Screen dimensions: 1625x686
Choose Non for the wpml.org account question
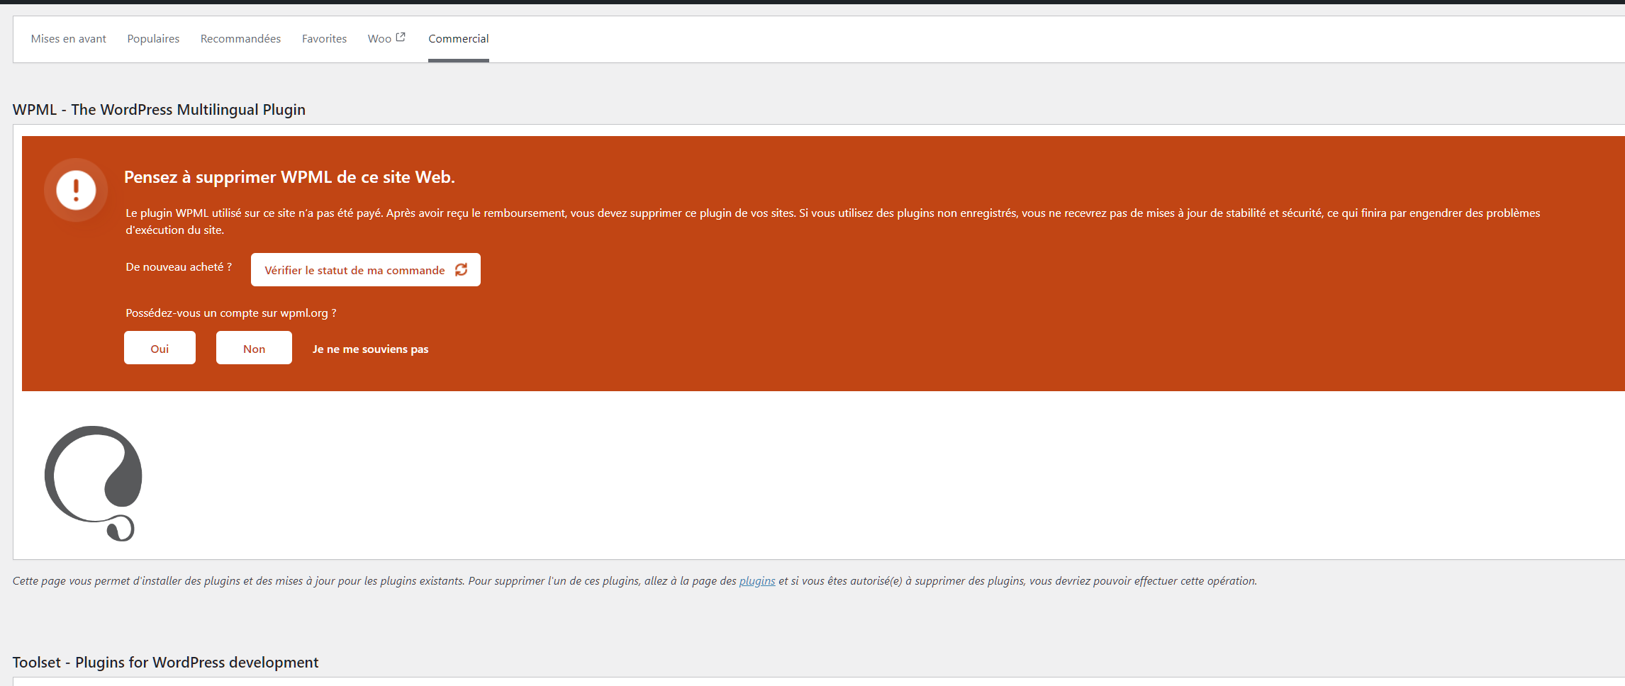coord(254,348)
